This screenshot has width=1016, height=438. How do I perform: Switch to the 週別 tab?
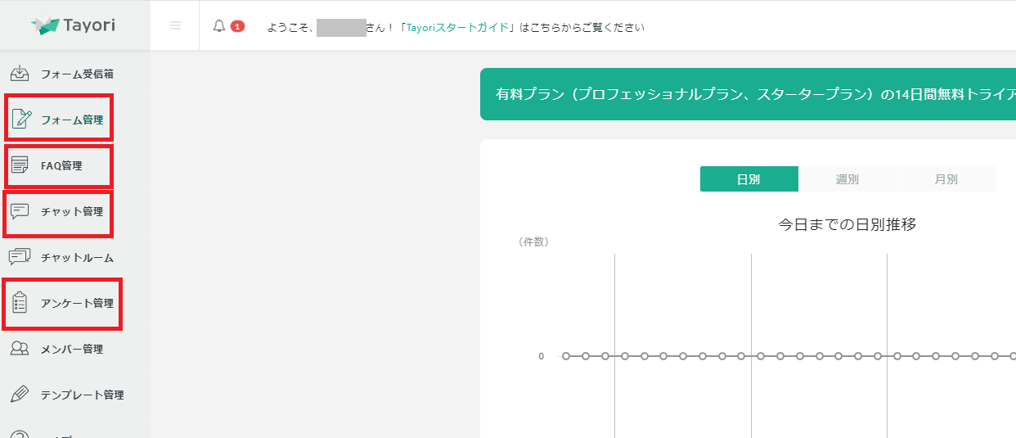[x=847, y=179]
